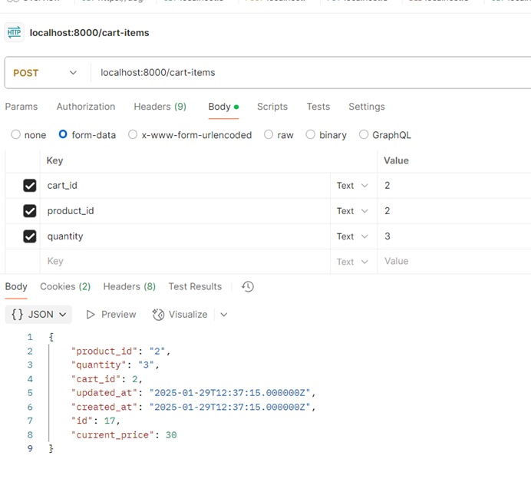The width and height of the screenshot is (531, 482).
Task: Go to the Test Results tab
Action: pyautogui.click(x=195, y=286)
